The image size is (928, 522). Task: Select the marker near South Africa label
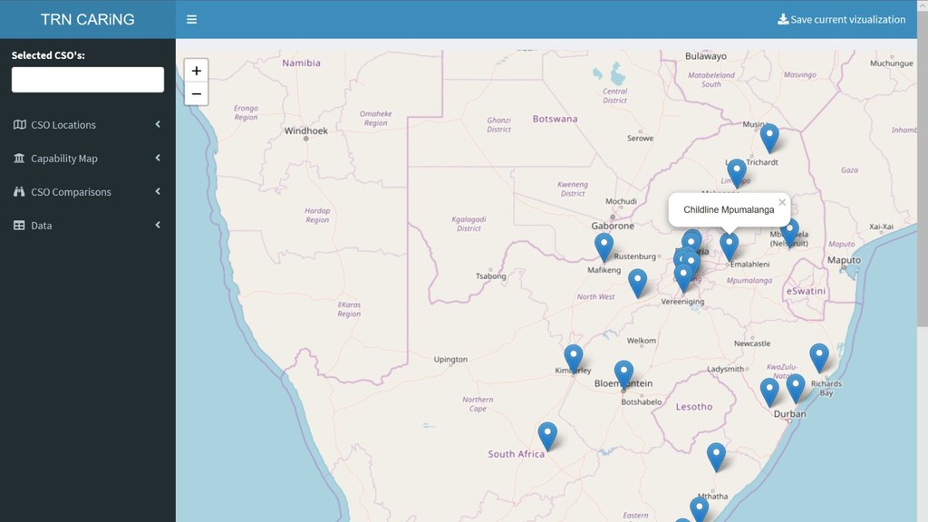click(x=547, y=436)
